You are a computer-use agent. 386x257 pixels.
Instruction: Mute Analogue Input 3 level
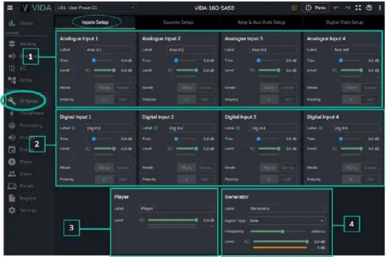click(x=252, y=70)
